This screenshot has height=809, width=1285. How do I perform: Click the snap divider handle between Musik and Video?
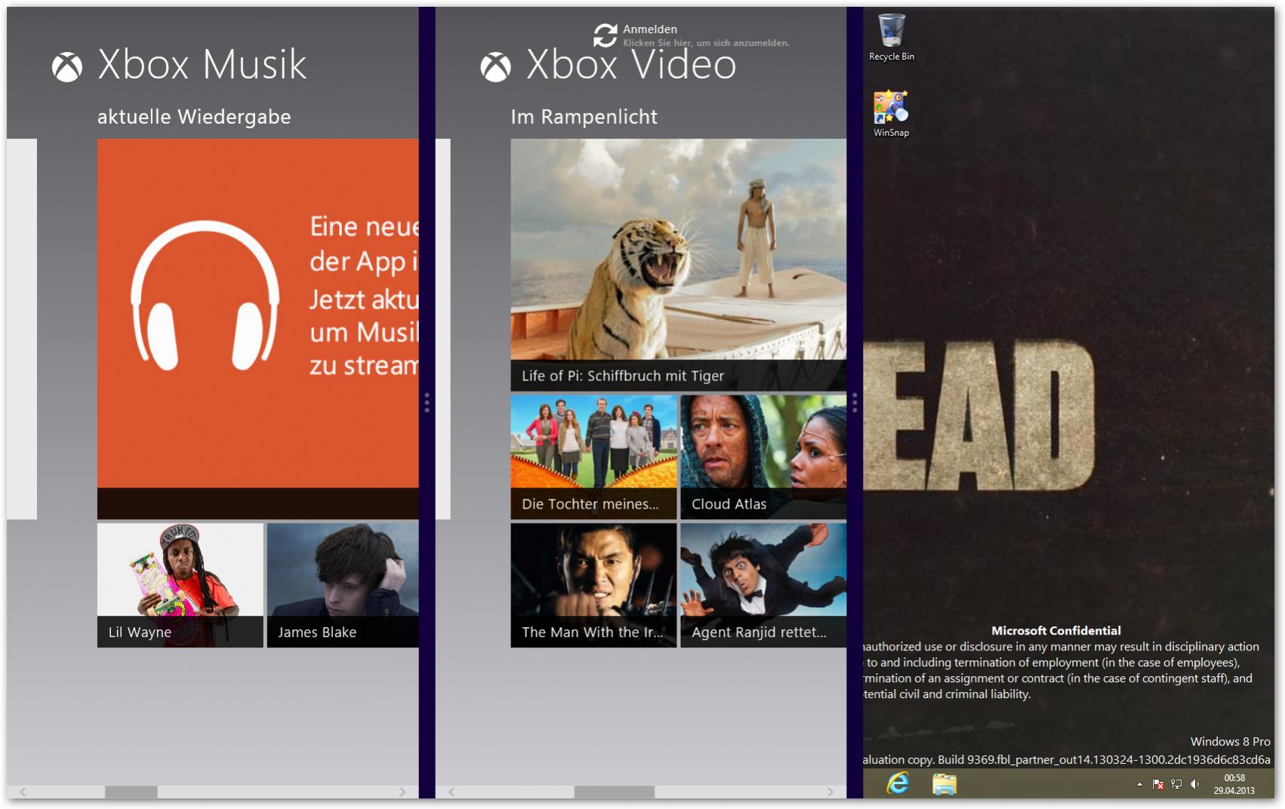coord(427,402)
